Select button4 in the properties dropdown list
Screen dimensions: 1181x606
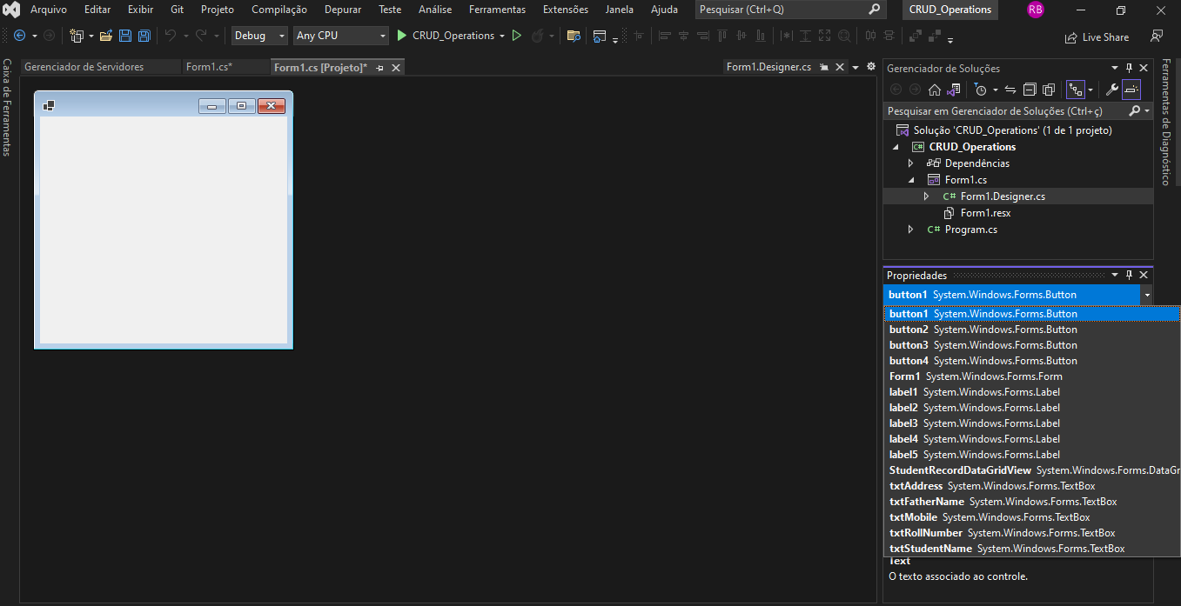coord(1031,361)
